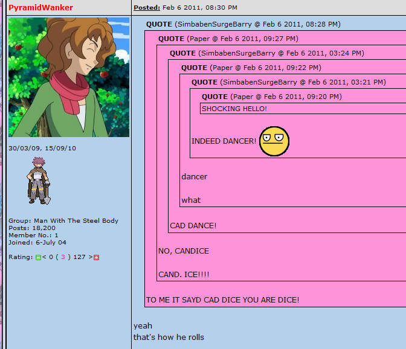Click quote header SimbabenSurgeBarry 08:28 PM
The image size is (406, 349).
tap(243, 24)
